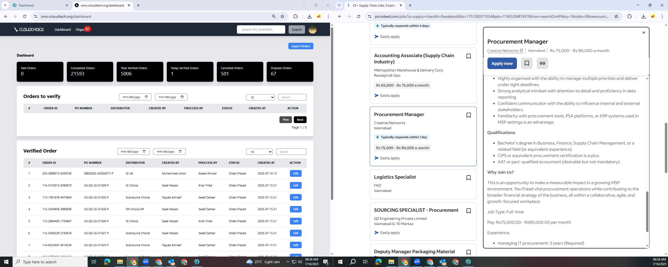
Task: Open user avatar on CloudChoice header
Action: 312,29
